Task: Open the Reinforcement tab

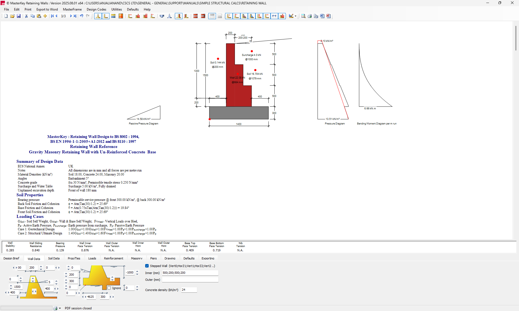Action: [114, 258]
